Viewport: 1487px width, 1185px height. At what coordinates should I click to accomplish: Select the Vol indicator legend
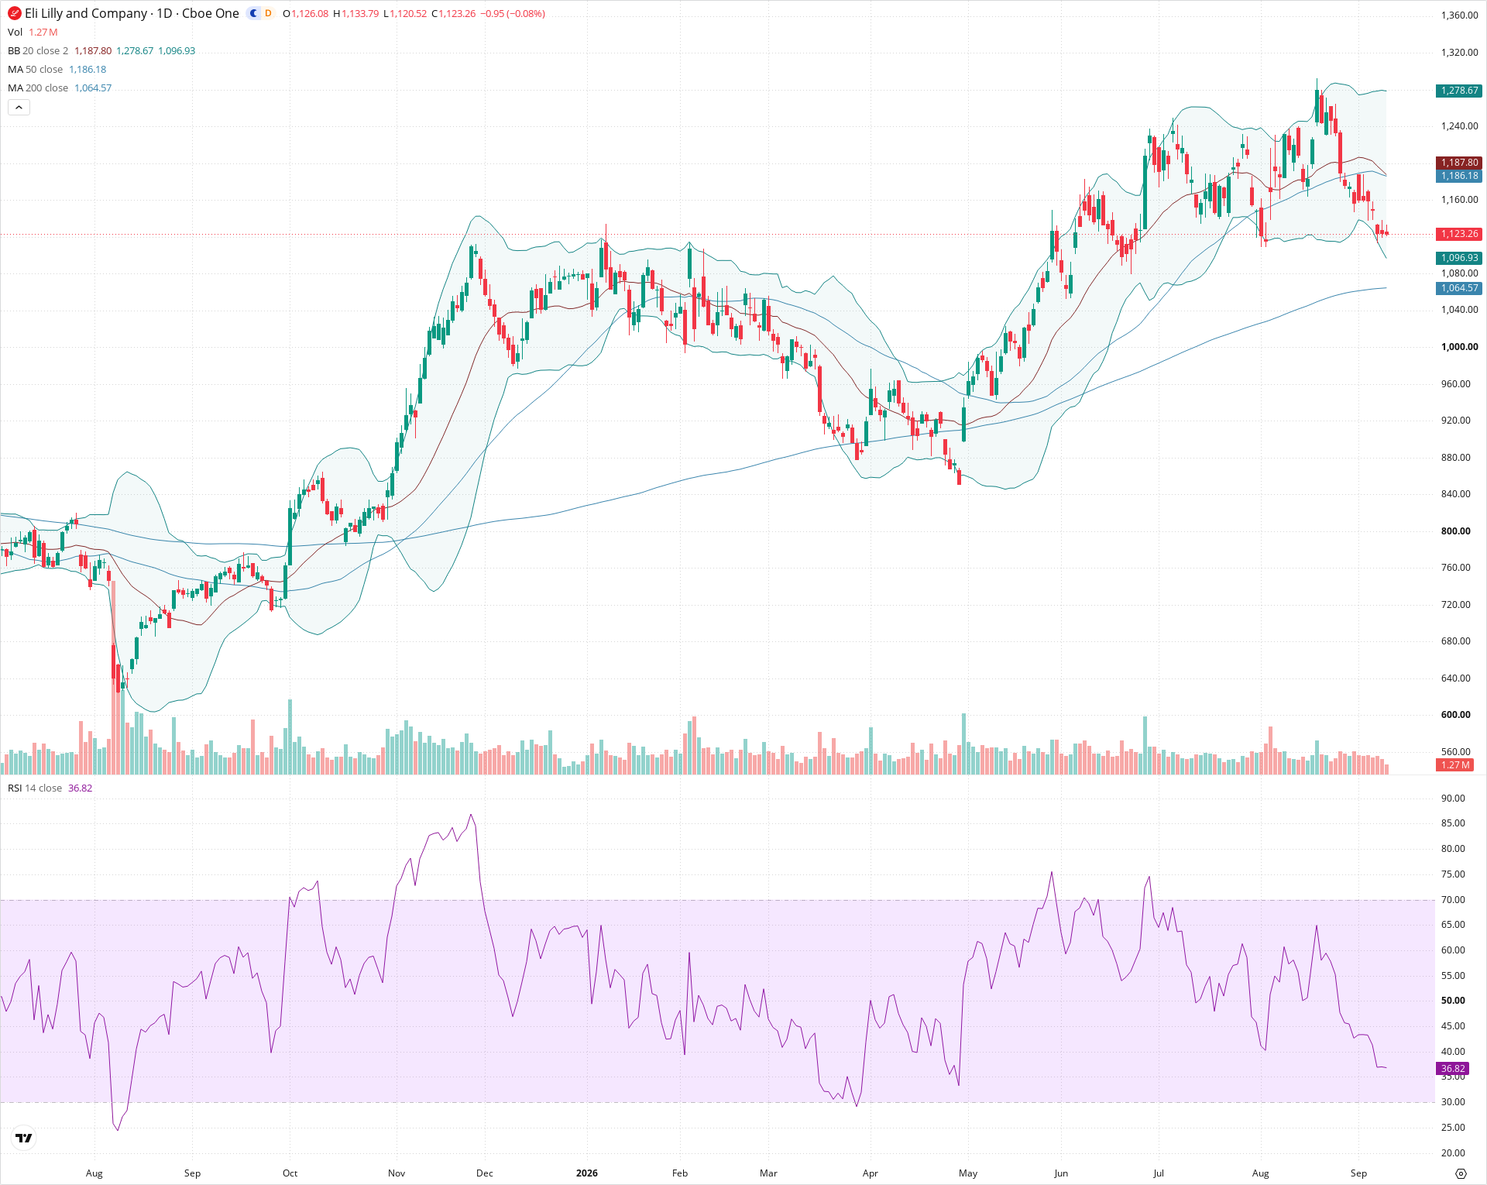(15, 32)
